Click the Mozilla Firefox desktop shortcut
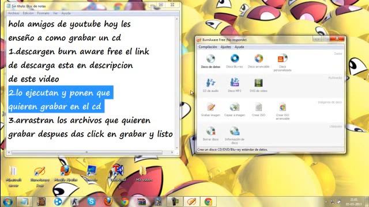 (66, 174)
